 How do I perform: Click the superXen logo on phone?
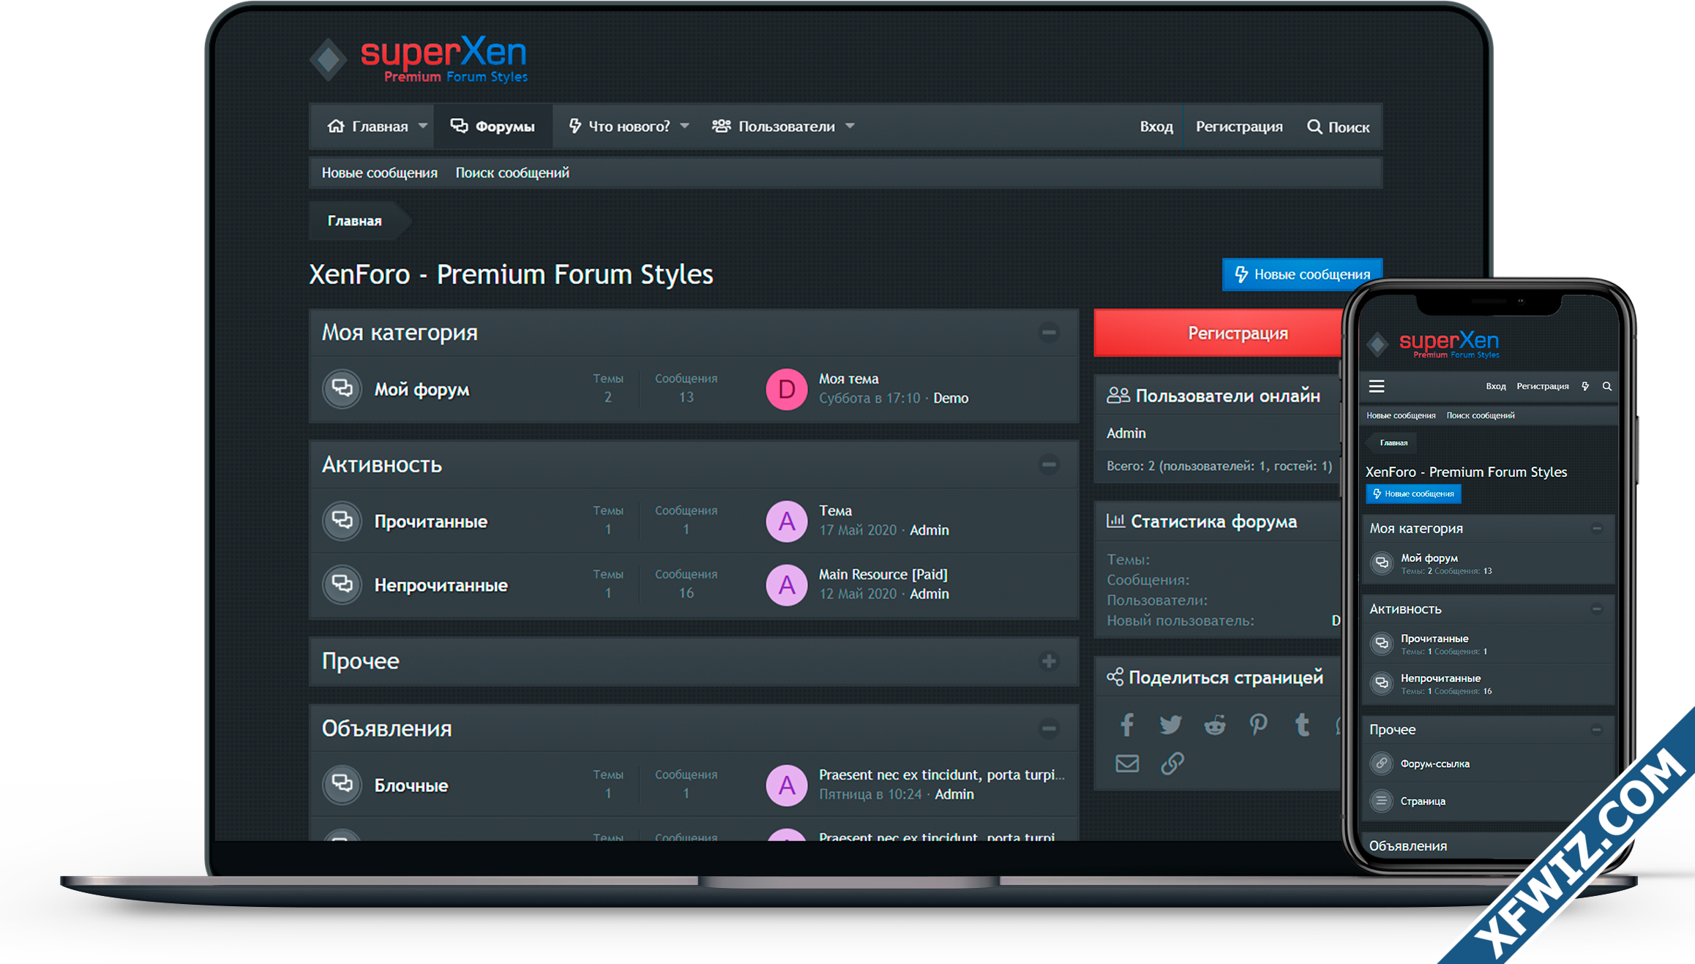coord(1433,344)
